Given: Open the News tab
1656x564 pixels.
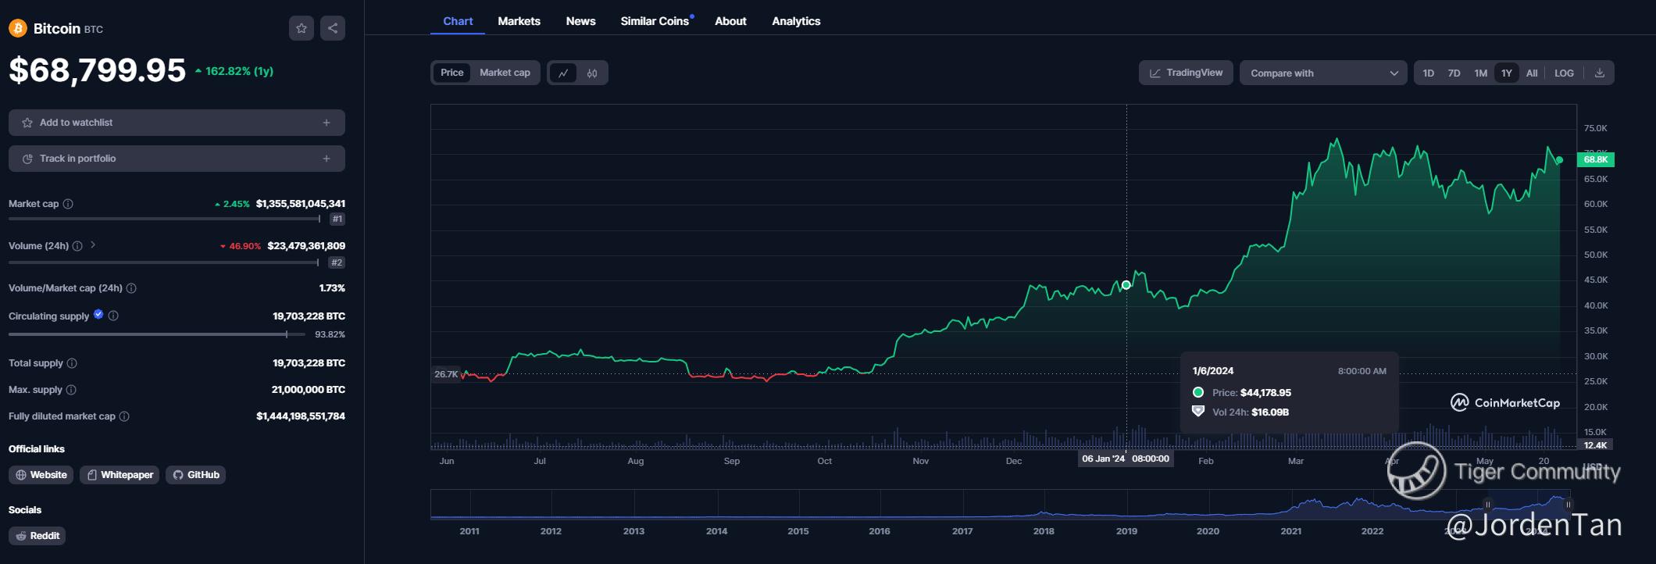Looking at the screenshot, I should [580, 21].
